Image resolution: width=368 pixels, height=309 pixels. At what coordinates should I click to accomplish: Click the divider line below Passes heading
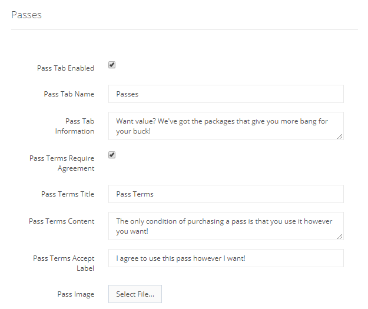(x=184, y=29)
